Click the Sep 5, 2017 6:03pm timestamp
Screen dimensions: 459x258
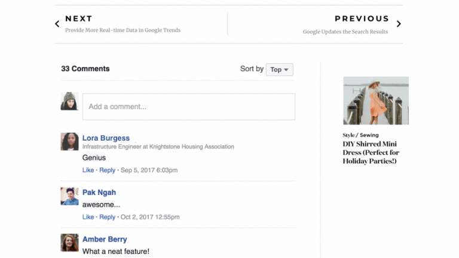[149, 170]
